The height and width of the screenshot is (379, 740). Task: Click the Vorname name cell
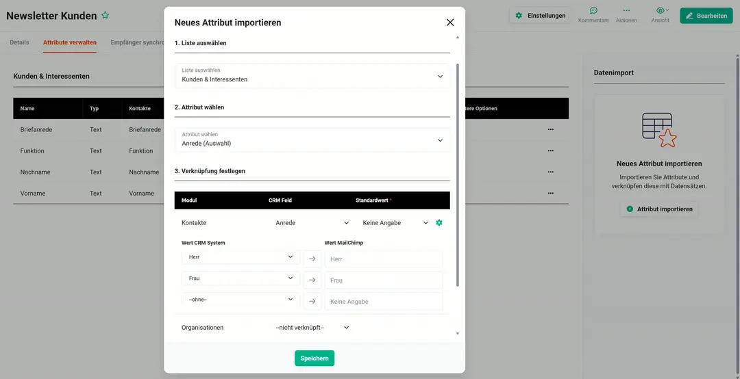[34, 194]
